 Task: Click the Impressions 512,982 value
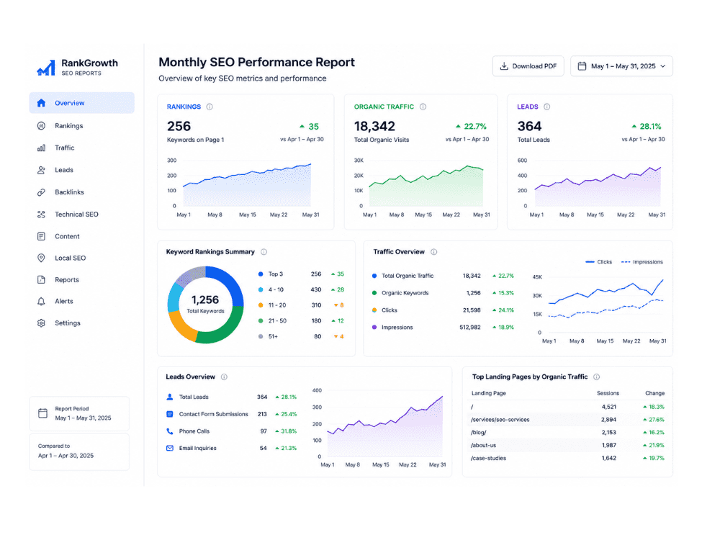tap(469, 328)
